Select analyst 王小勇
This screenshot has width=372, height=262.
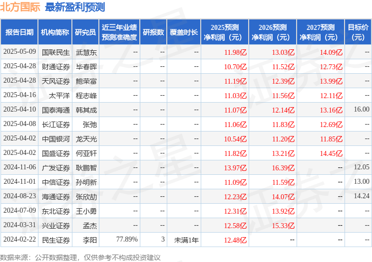pyautogui.click(x=86, y=211)
